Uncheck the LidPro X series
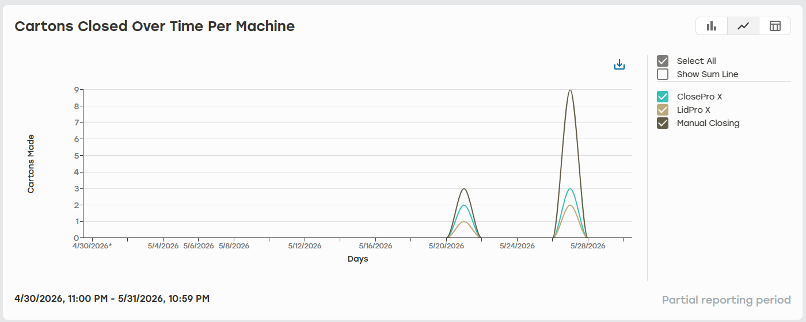 [x=663, y=110]
